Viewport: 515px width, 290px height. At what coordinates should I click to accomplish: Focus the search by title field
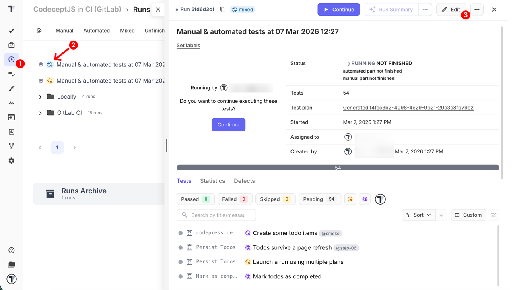[217, 215]
